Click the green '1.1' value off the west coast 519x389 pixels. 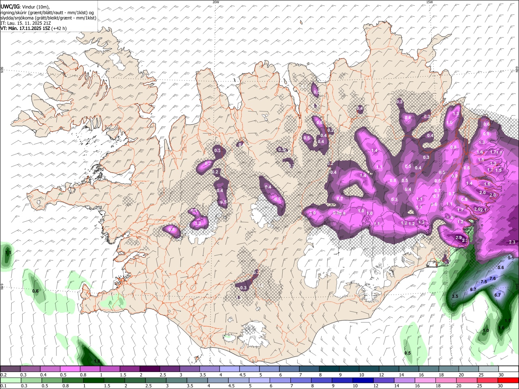(x=7, y=253)
